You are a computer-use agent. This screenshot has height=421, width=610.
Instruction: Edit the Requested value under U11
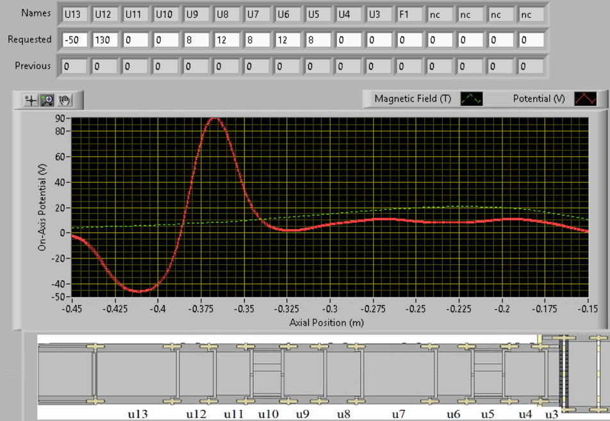[x=135, y=40]
